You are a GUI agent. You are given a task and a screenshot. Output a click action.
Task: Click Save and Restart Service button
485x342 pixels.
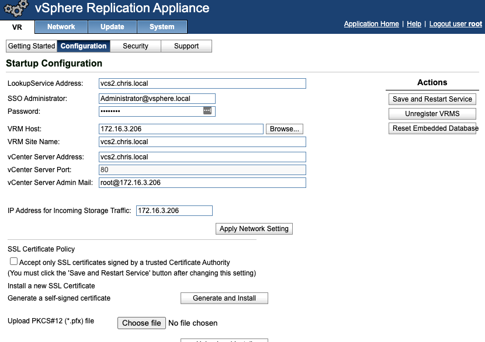(432, 99)
